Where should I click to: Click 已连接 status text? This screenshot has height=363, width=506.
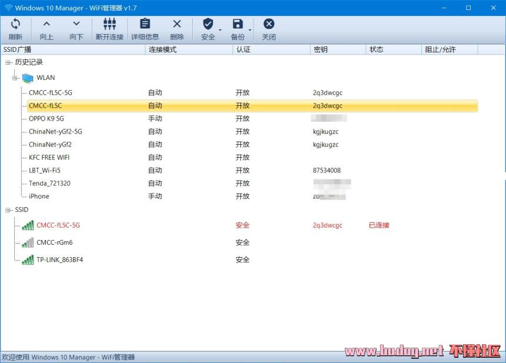(379, 225)
